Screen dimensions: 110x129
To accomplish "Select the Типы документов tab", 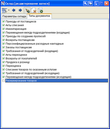I will [39, 16].
